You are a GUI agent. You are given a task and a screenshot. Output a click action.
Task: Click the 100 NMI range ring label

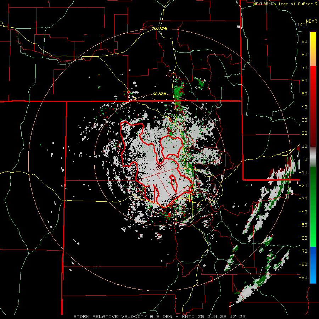click(159, 28)
